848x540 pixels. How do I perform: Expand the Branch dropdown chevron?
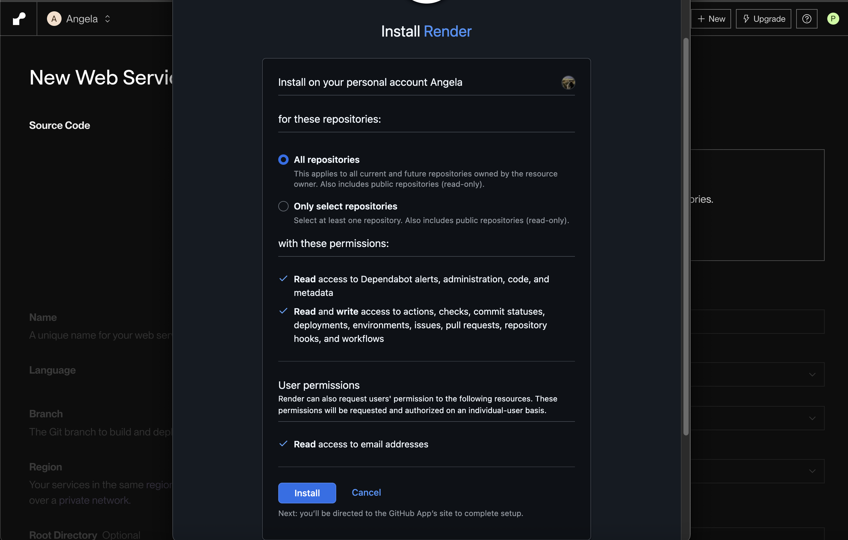[812, 418]
